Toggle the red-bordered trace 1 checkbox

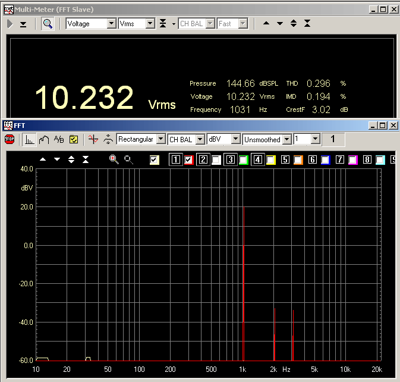[188, 159]
